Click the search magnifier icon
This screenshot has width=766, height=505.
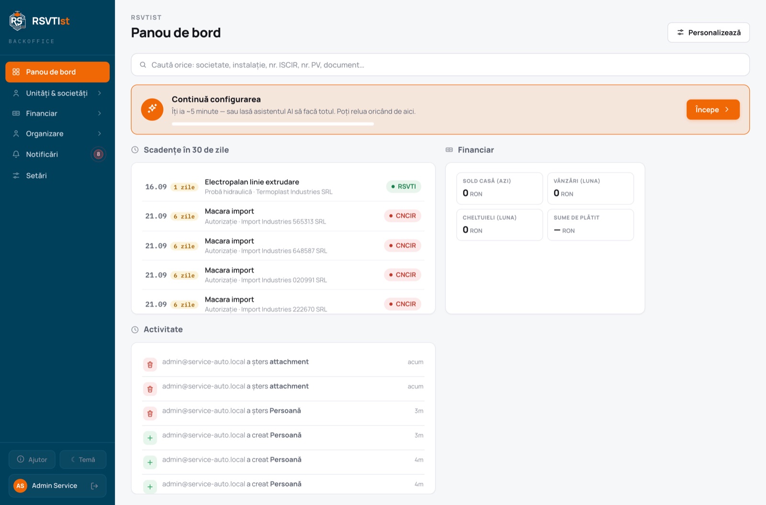point(143,65)
